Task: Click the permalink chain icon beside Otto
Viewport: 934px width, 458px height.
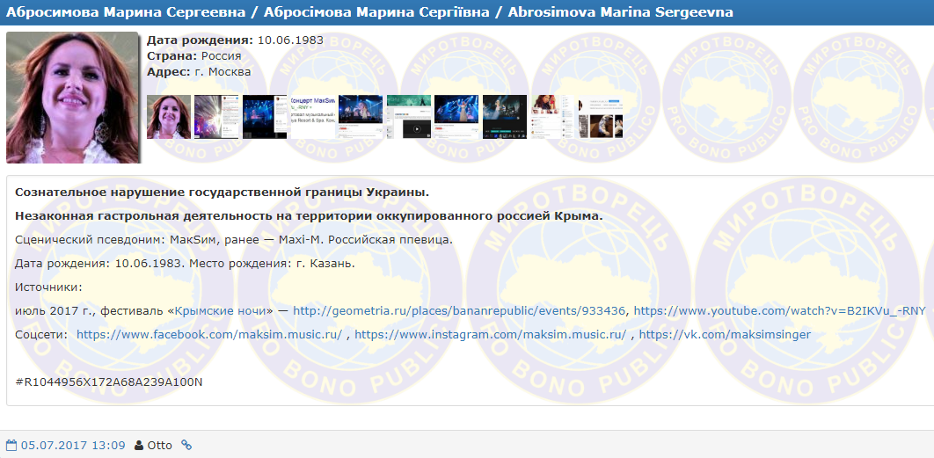Action: (186, 445)
